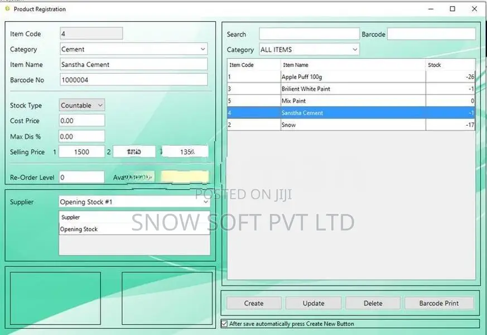Click Selling Price 1 field showing 1500
Viewport: 487px width, 335px height.
point(81,152)
